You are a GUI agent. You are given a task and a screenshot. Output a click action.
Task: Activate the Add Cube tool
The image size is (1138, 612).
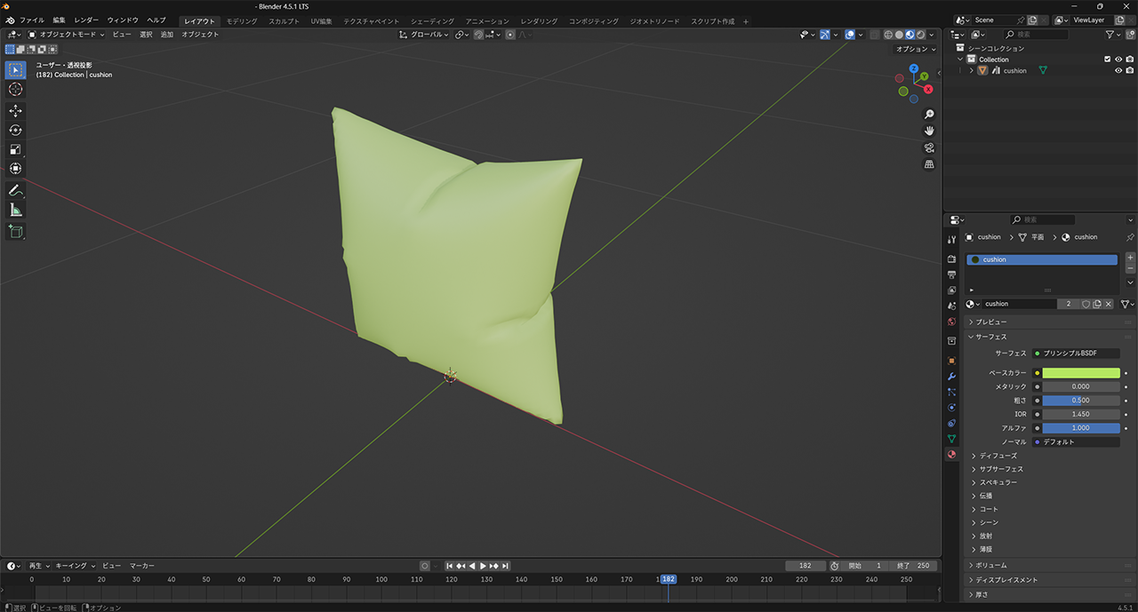pyautogui.click(x=15, y=231)
